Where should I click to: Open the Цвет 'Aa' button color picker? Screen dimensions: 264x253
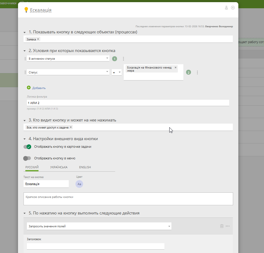pyautogui.click(x=79, y=184)
